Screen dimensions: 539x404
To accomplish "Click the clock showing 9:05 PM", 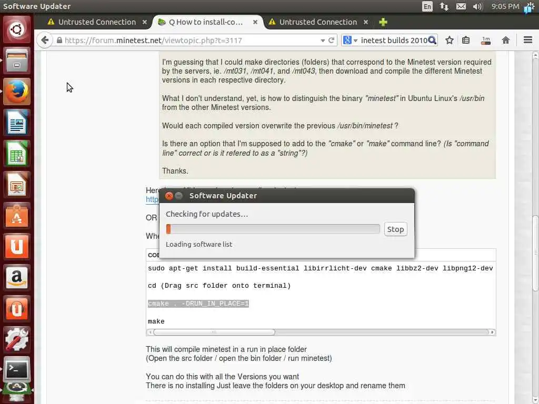I will (x=505, y=6).
